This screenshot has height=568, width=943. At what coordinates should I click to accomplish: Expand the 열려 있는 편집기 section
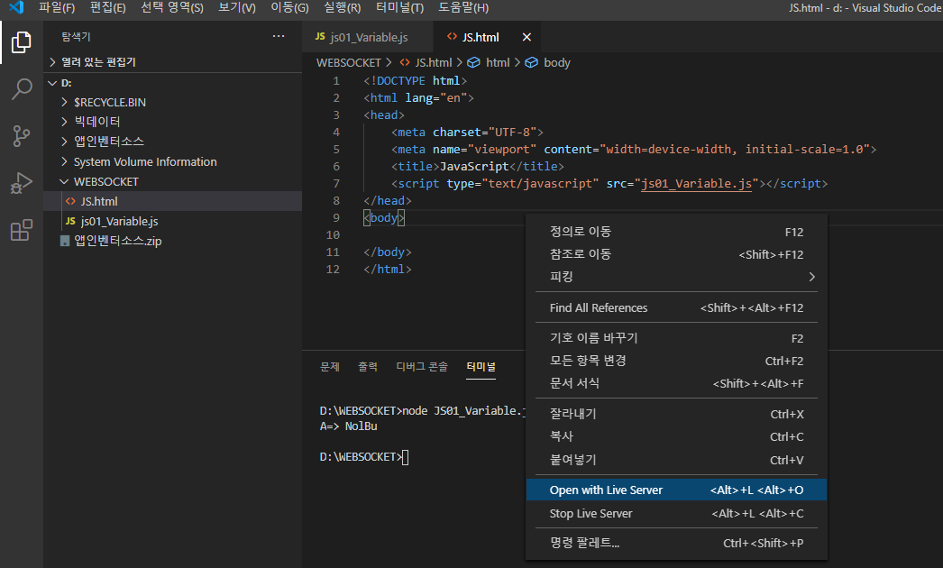[53, 62]
